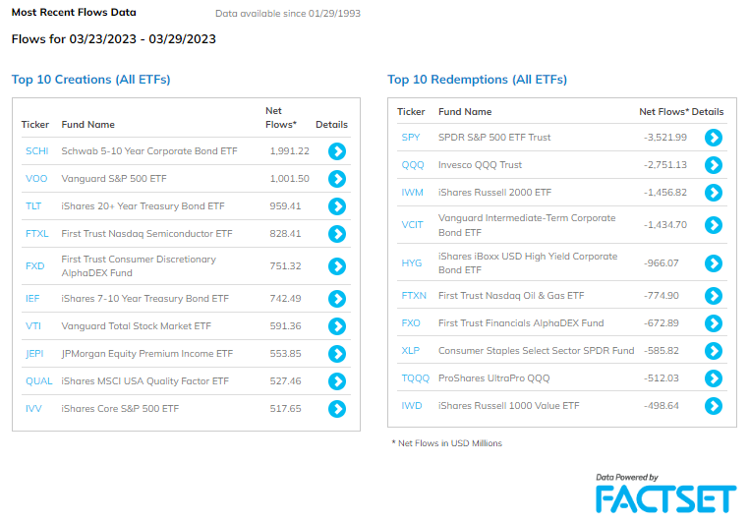Open details arrow for JEPI row

(x=337, y=354)
